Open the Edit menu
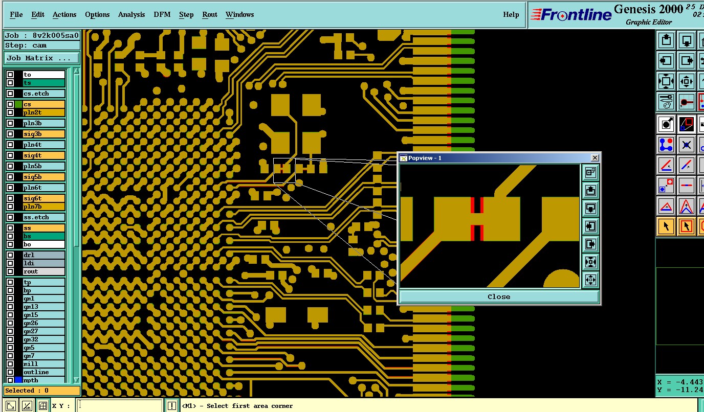The image size is (704, 412). 38,14
